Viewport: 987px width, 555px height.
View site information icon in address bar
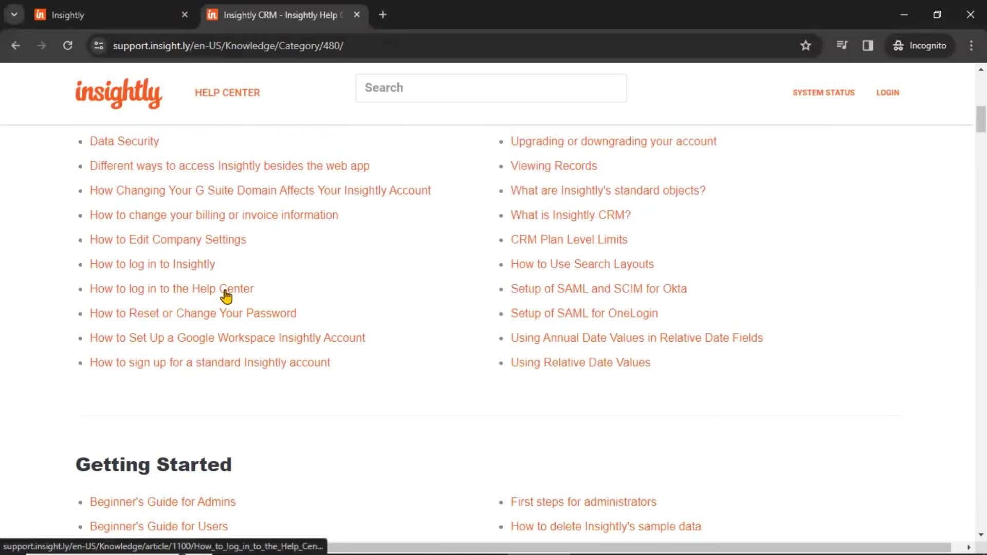99,46
